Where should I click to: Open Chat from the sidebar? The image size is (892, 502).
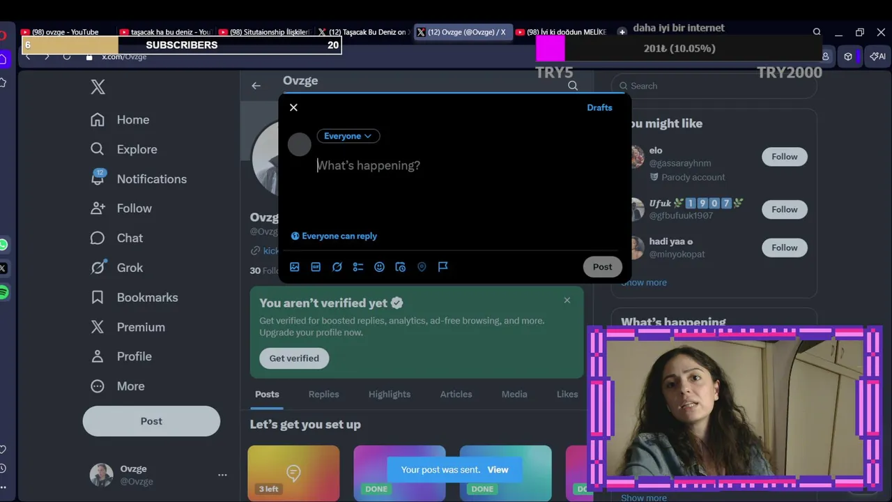pos(116,238)
